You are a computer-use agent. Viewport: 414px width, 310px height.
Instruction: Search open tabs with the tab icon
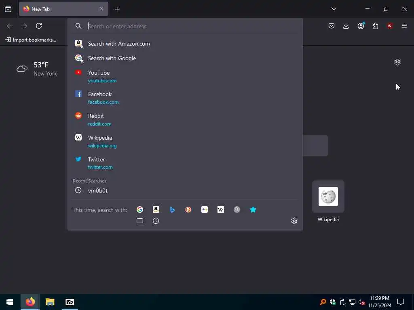140,221
